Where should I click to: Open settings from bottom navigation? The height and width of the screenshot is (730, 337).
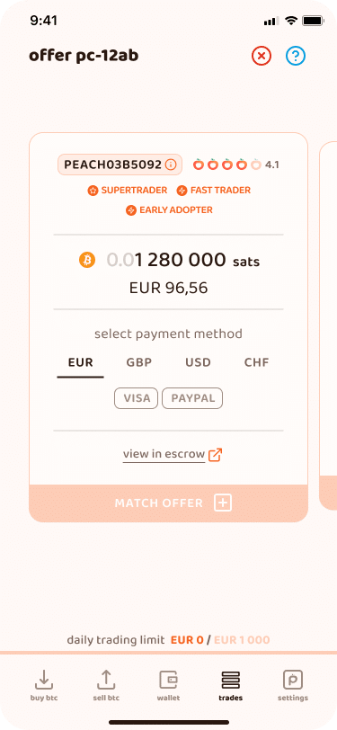293,685
